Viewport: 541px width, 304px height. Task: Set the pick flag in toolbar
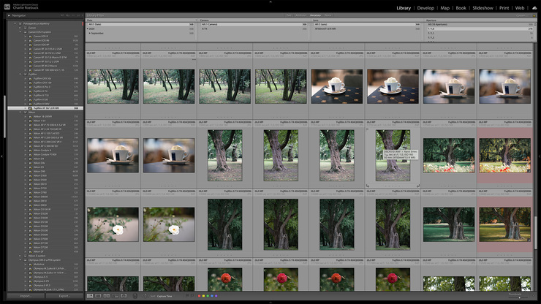[x=187, y=296]
